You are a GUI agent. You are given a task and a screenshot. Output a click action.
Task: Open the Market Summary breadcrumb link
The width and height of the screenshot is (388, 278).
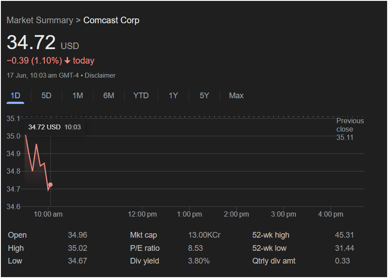click(40, 20)
